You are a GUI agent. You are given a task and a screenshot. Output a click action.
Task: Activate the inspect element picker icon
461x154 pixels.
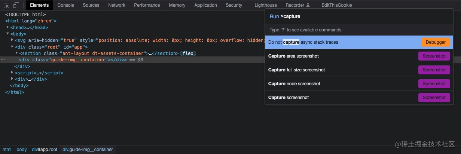pyautogui.click(x=6, y=5)
